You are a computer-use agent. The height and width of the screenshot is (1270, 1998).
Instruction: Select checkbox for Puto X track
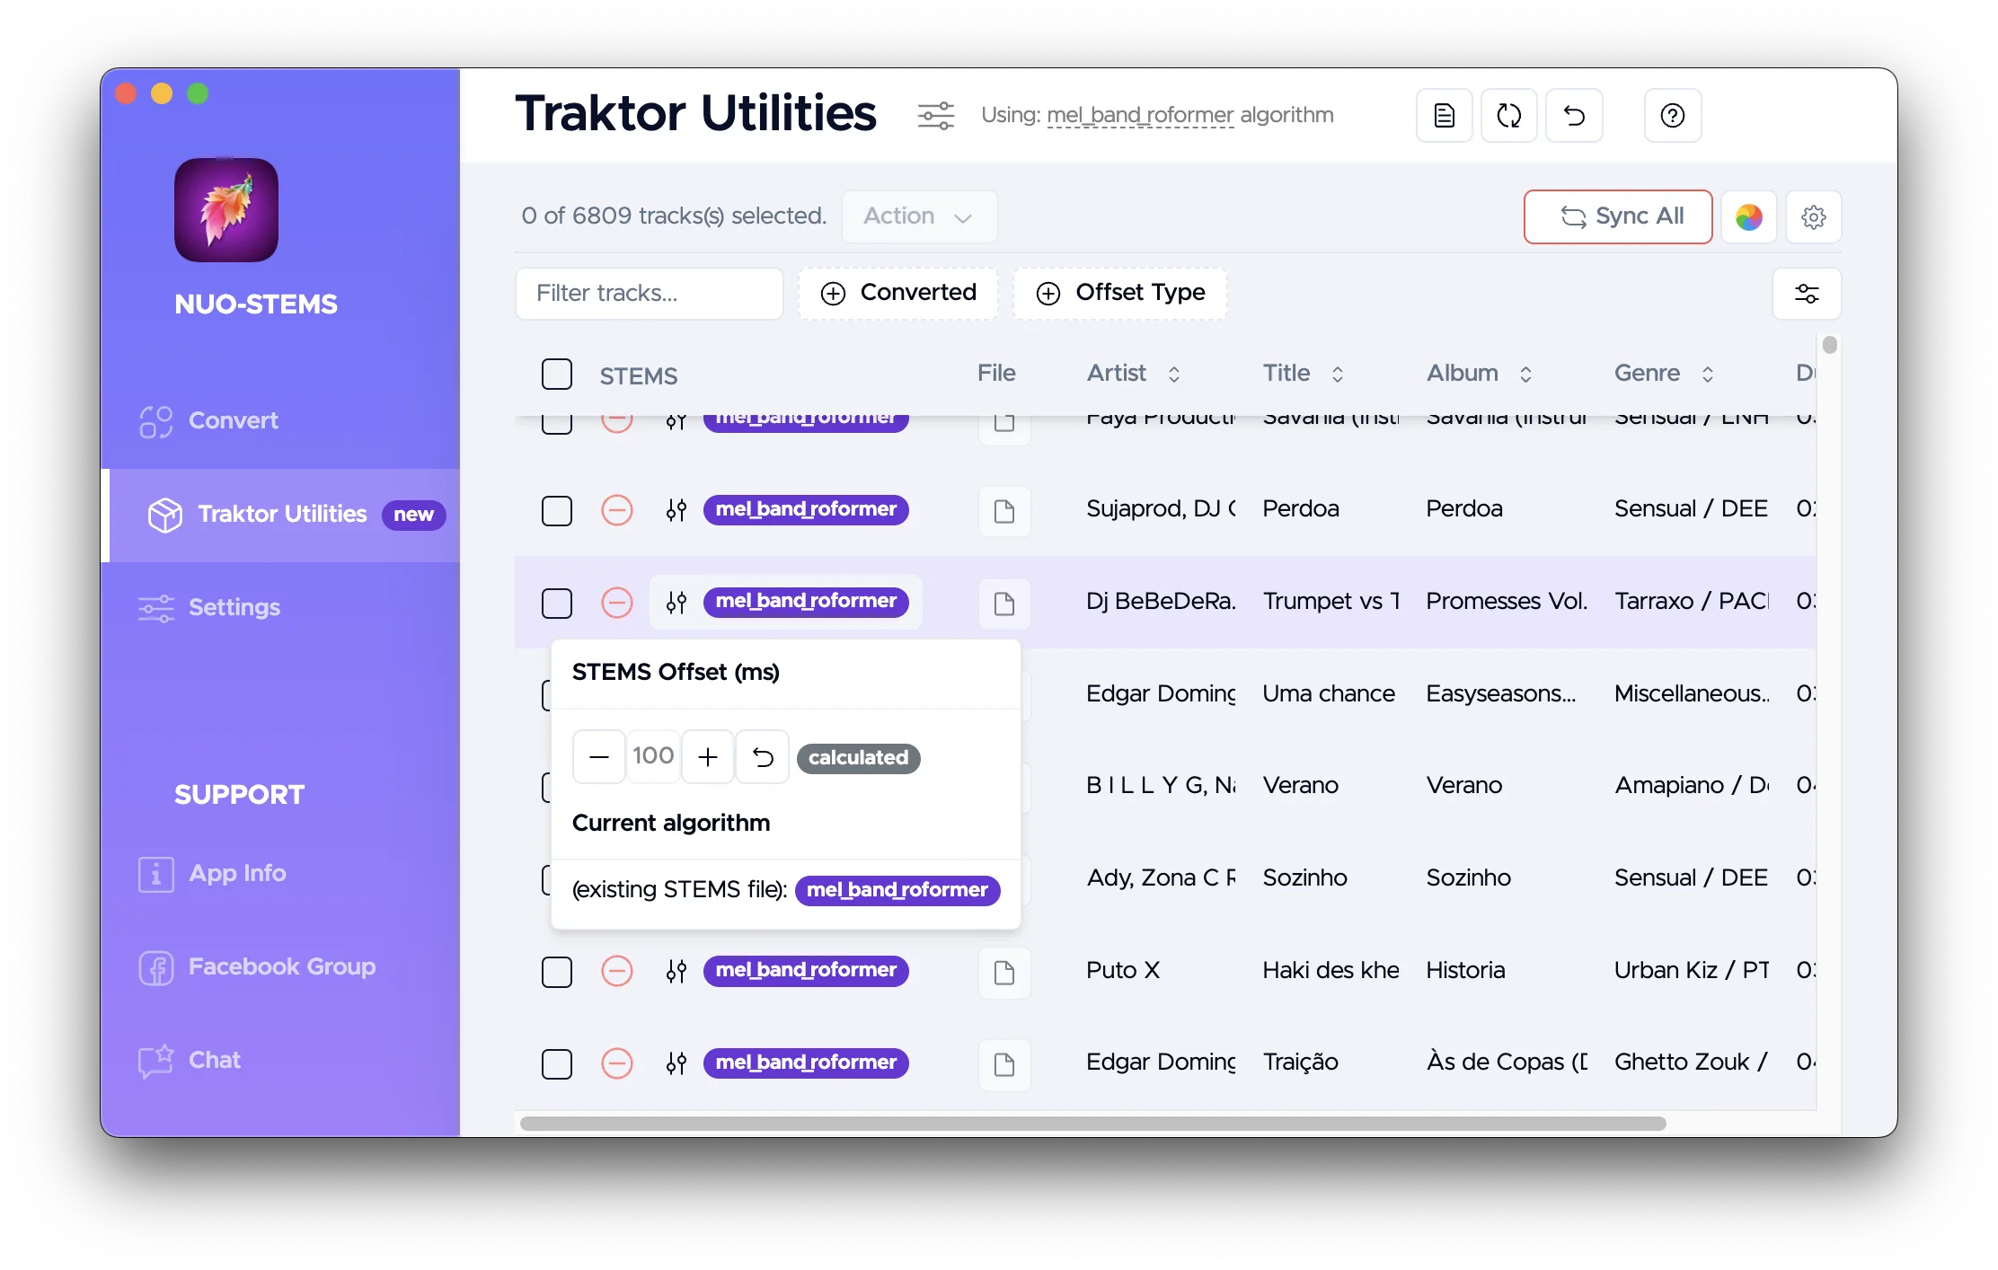coord(557,972)
